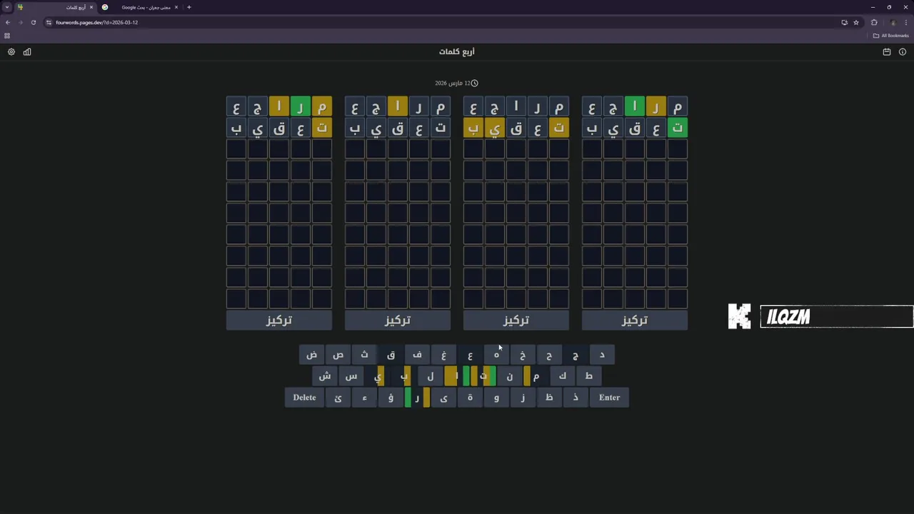914x514 pixels.
Task: Open the game settings gear
Action: pos(11,52)
